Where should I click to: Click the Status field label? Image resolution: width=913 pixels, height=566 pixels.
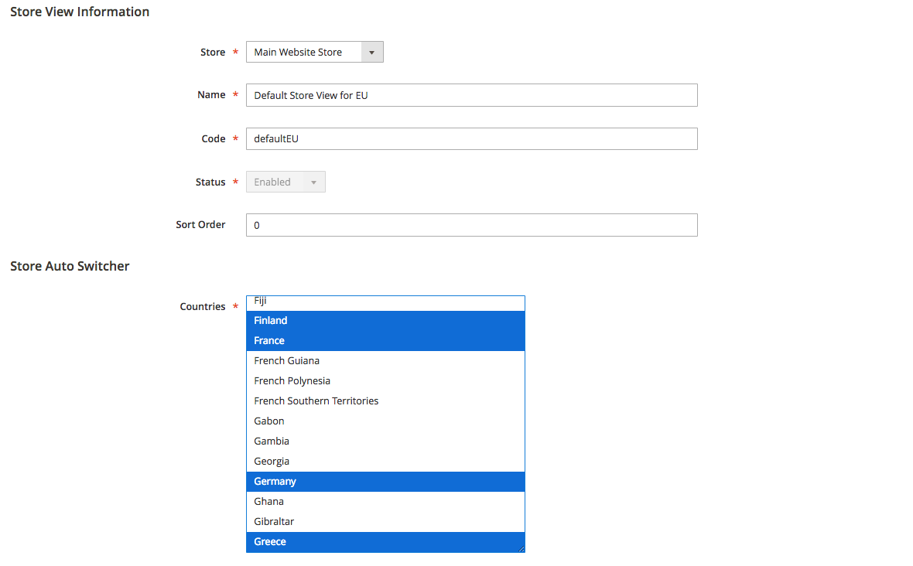210,182
